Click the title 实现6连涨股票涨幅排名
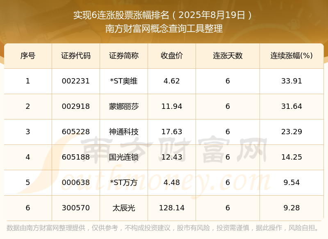 point(121,15)
